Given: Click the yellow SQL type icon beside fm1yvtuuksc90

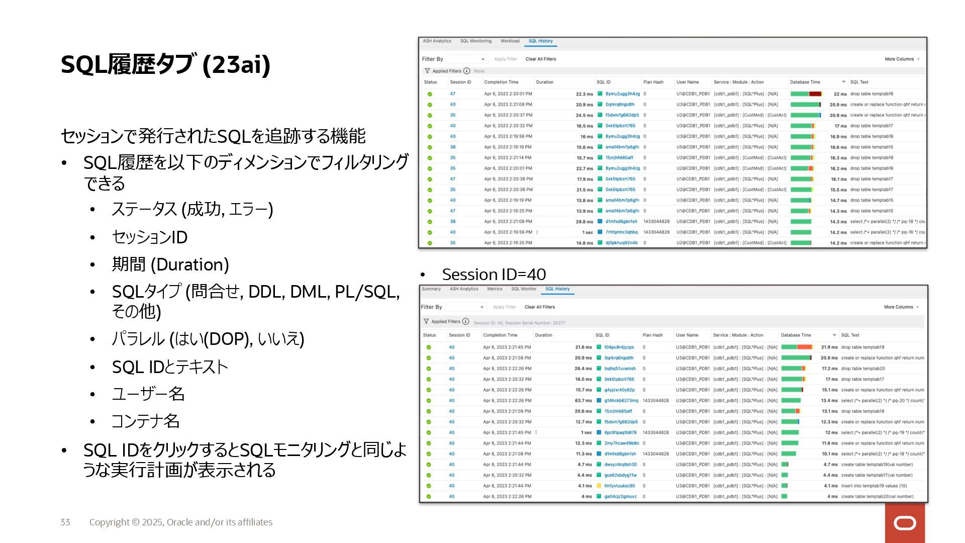Looking at the screenshot, I should pos(599,486).
